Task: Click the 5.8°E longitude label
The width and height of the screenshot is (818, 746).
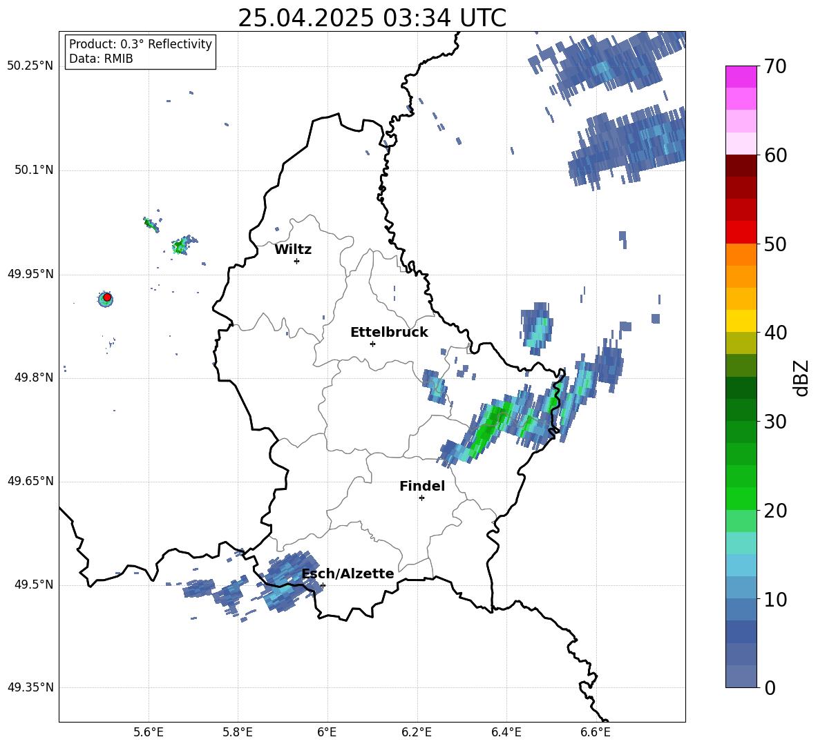Action: point(238,732)
